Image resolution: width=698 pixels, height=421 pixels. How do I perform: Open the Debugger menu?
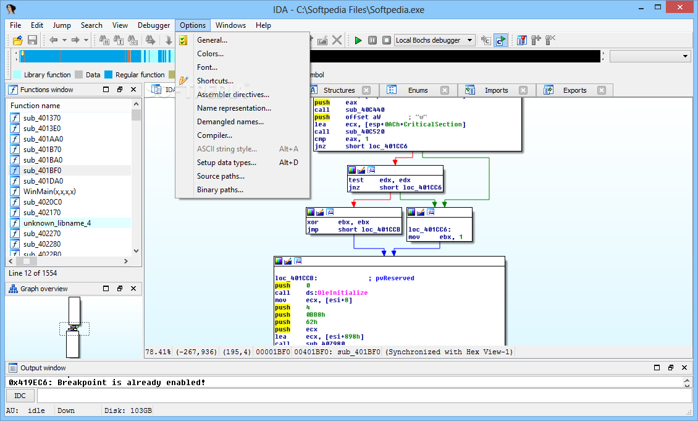click(x=154, y=25)
